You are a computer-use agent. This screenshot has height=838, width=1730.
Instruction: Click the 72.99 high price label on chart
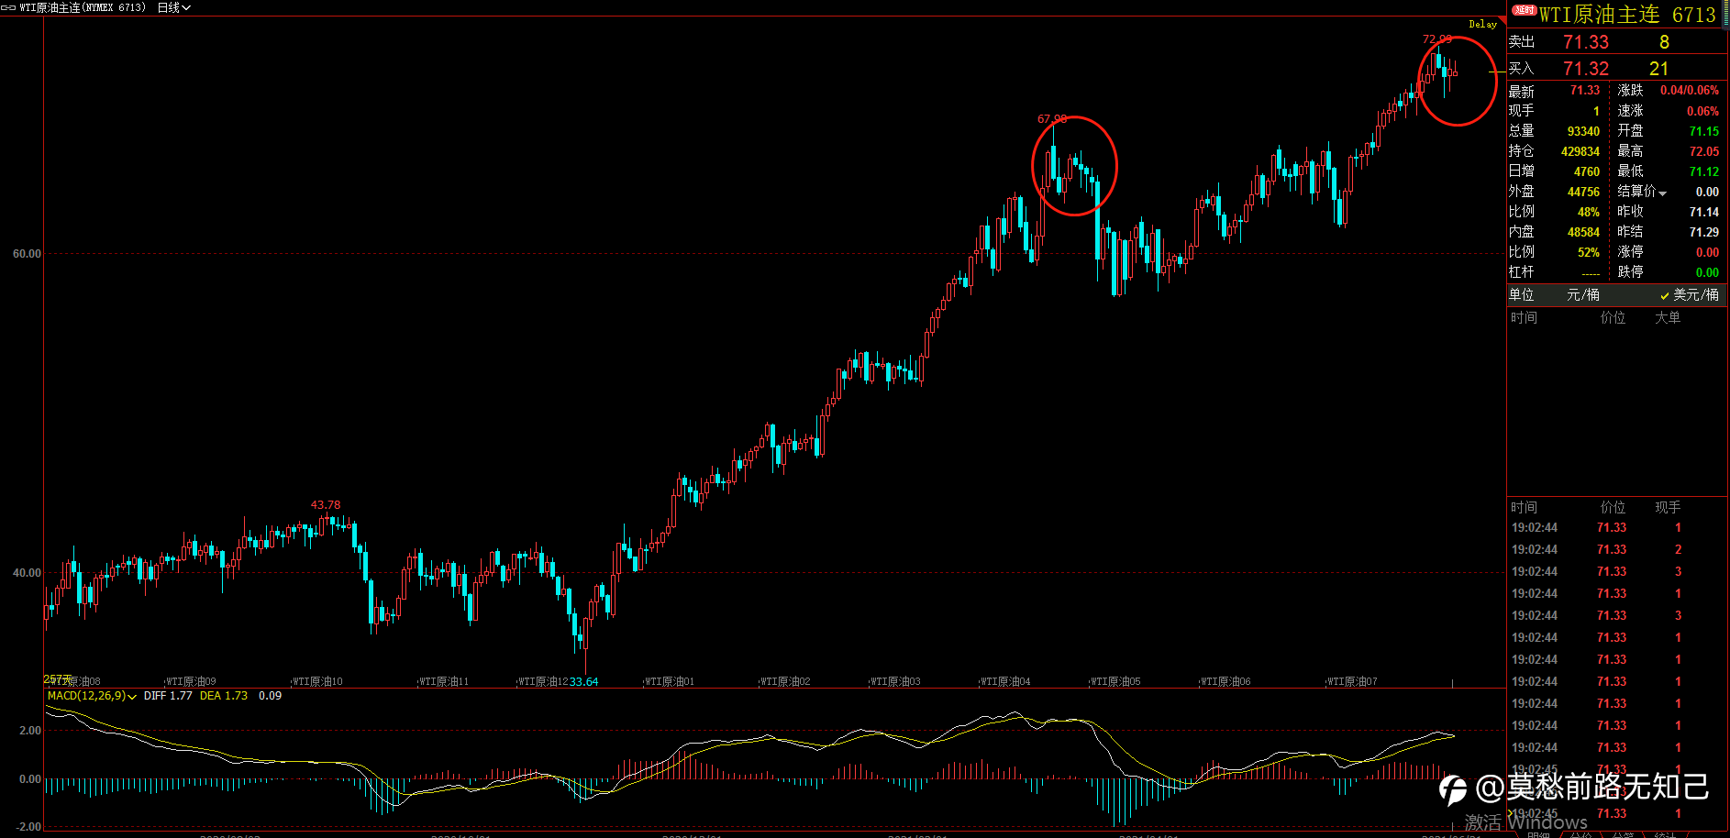(x=1437, y=39)
